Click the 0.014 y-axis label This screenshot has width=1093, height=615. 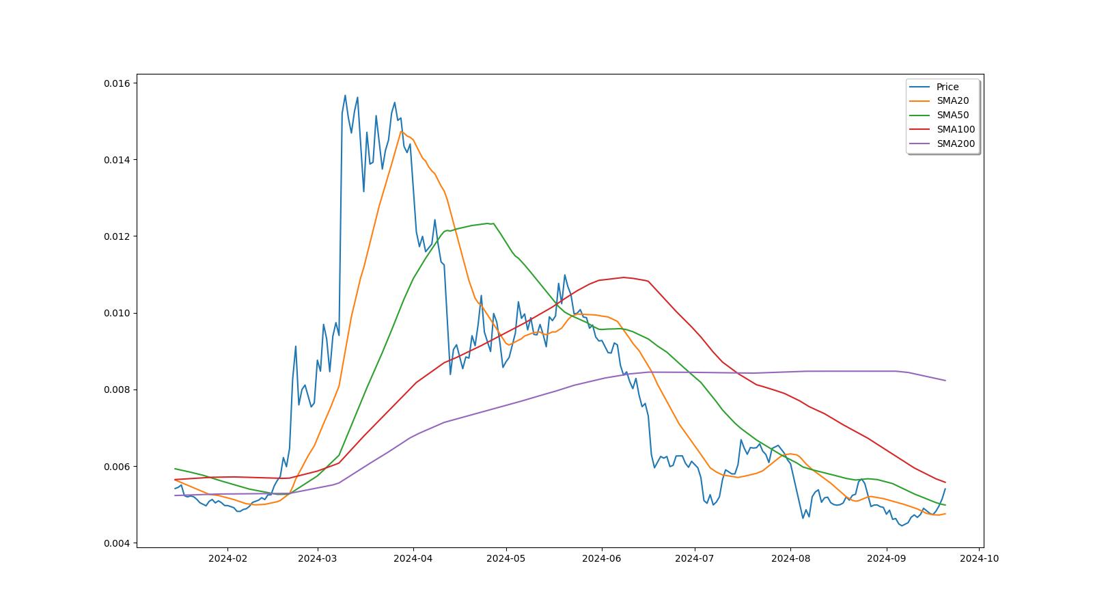117,160
